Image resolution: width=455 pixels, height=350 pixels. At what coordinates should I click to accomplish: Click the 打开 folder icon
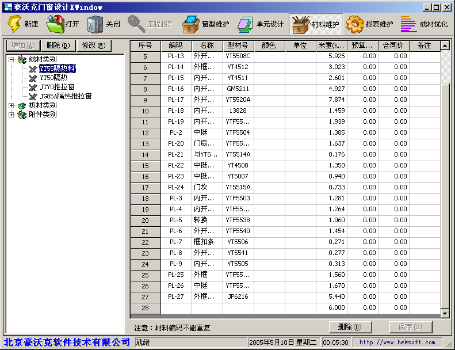point(55,24)
